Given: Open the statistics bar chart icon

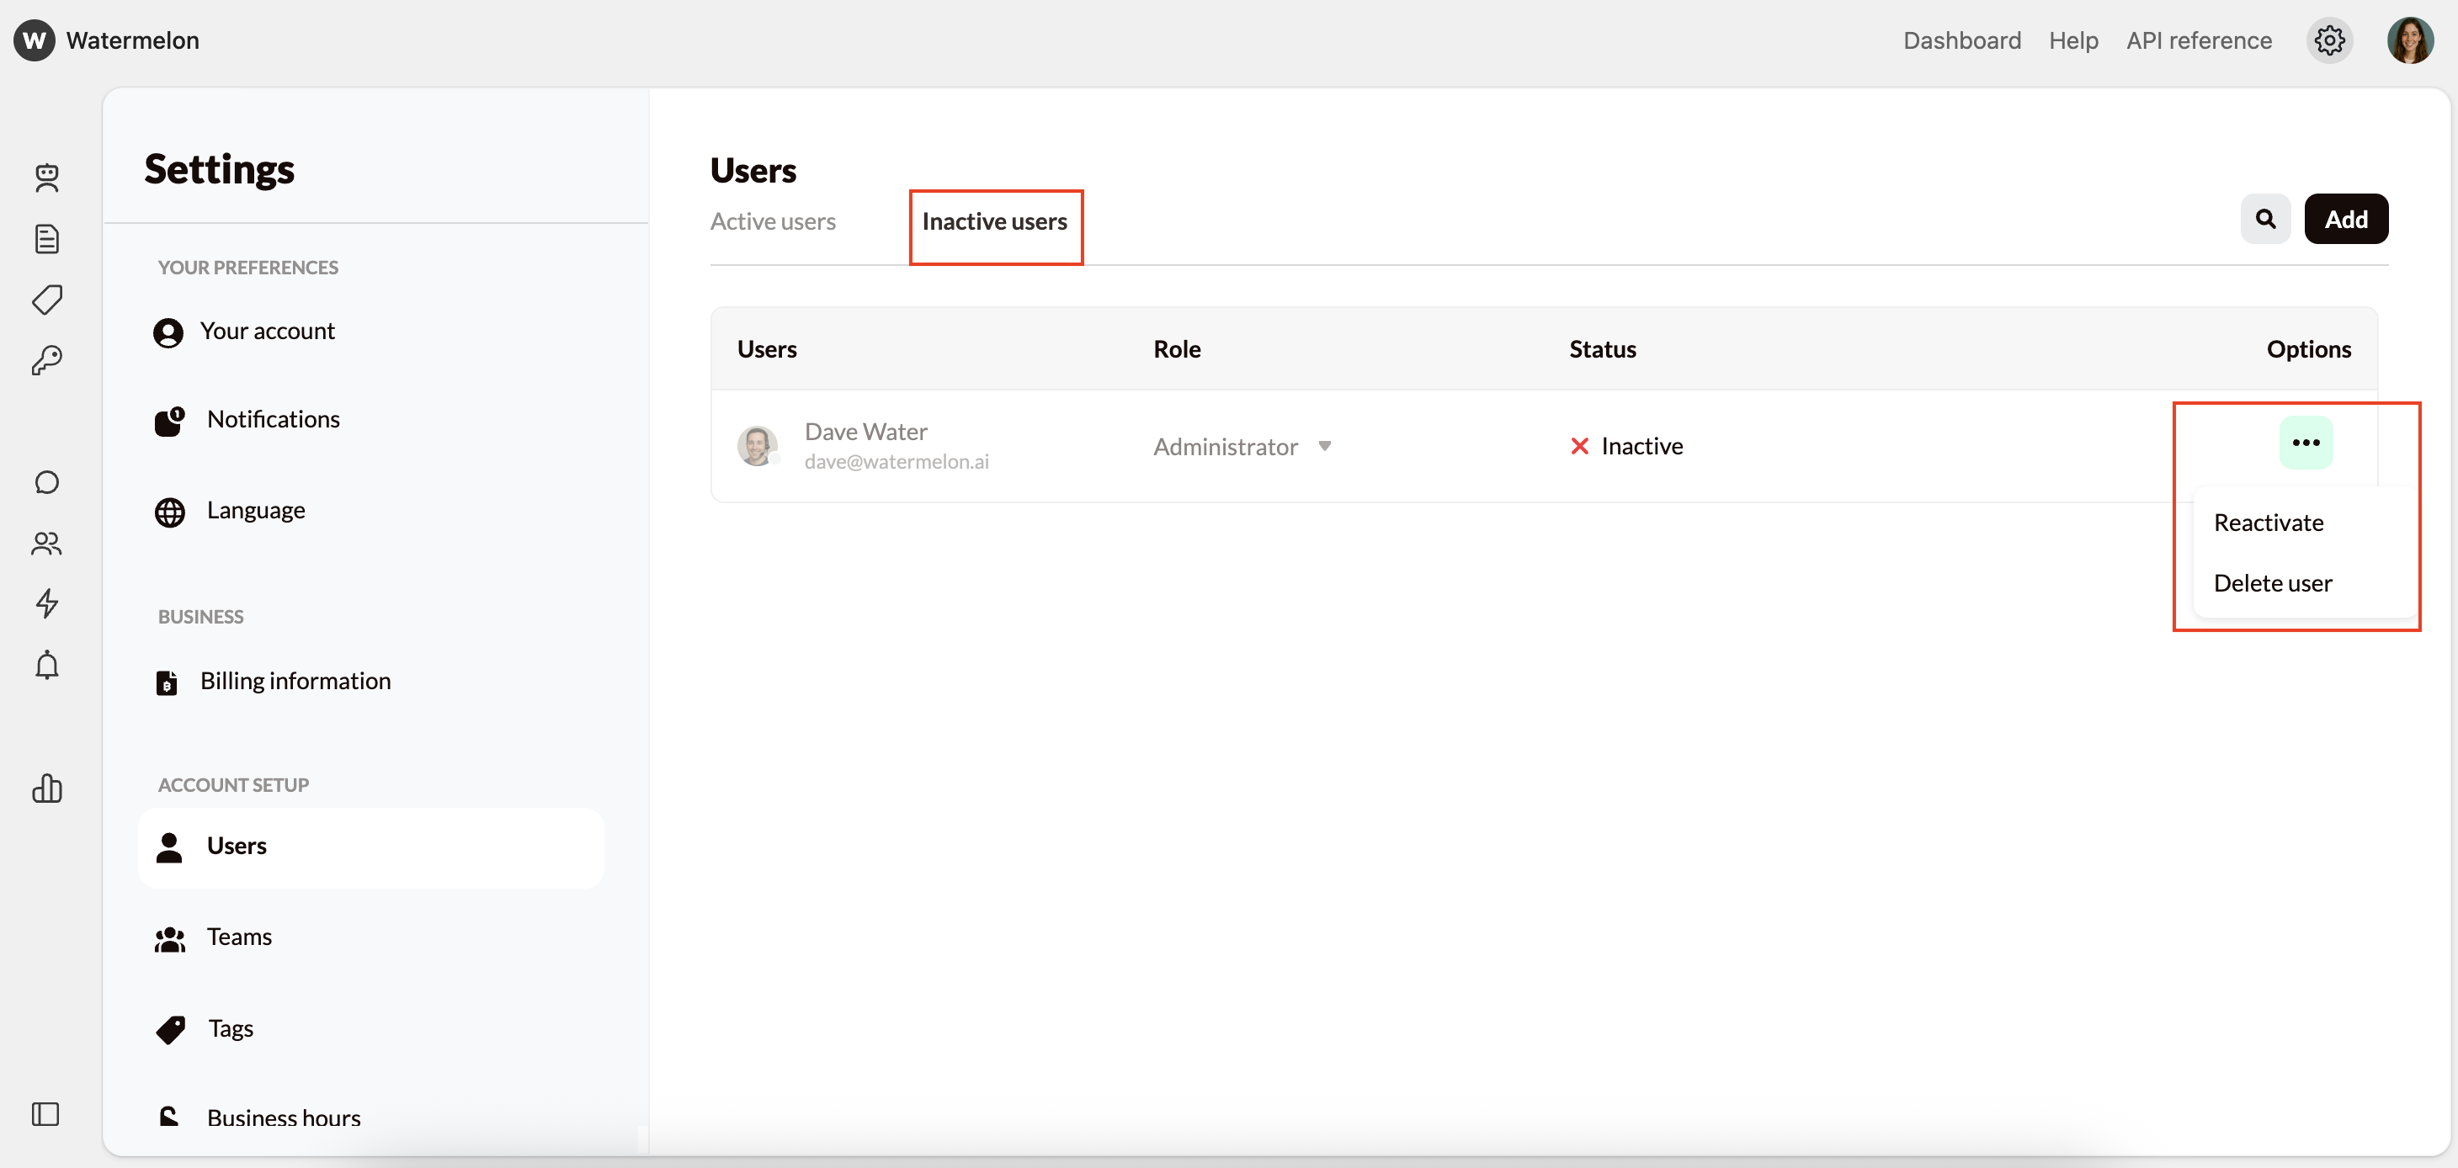Looking at the screenshot, I should pos(47,789).
